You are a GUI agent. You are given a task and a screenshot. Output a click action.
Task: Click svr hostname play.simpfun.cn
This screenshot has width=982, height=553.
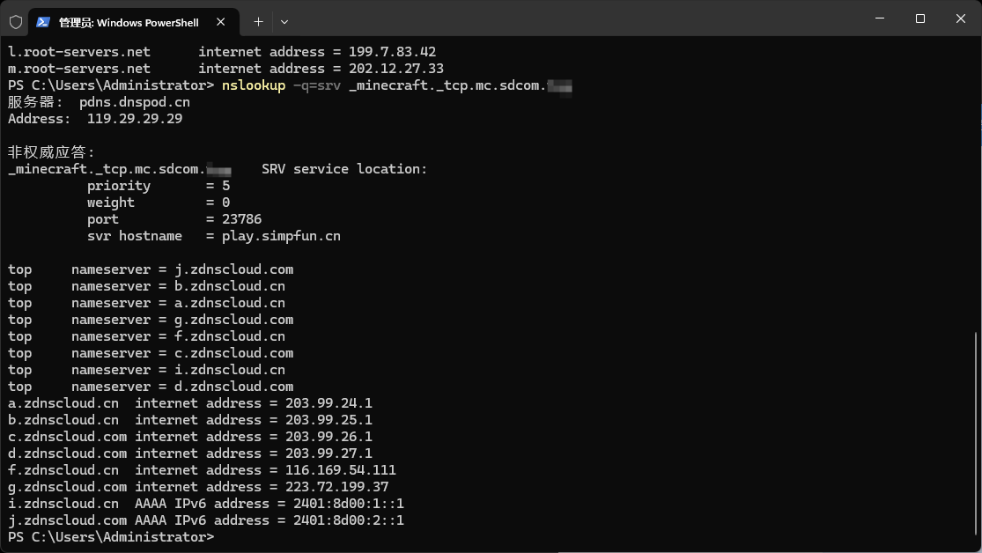(214, 236)
